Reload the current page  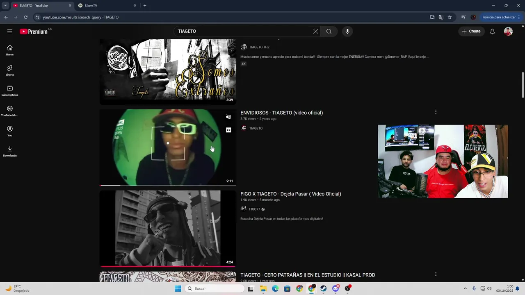coord(25,17)
